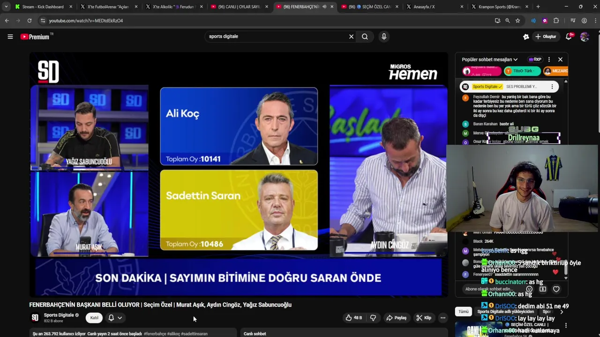Open chat emoji picker

tap(529, 289)
